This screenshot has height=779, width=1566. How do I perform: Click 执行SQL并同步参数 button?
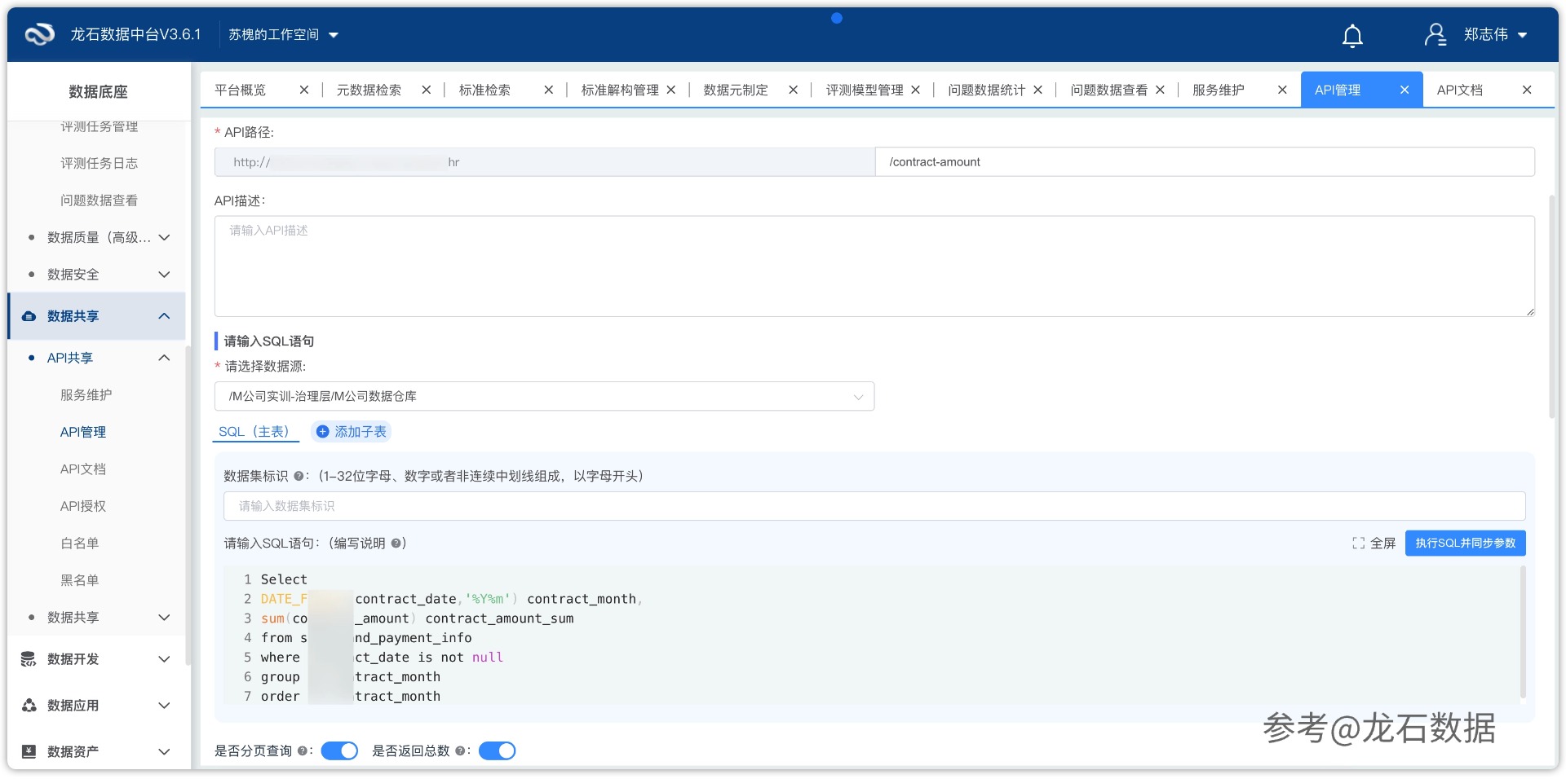point(1465,544)
